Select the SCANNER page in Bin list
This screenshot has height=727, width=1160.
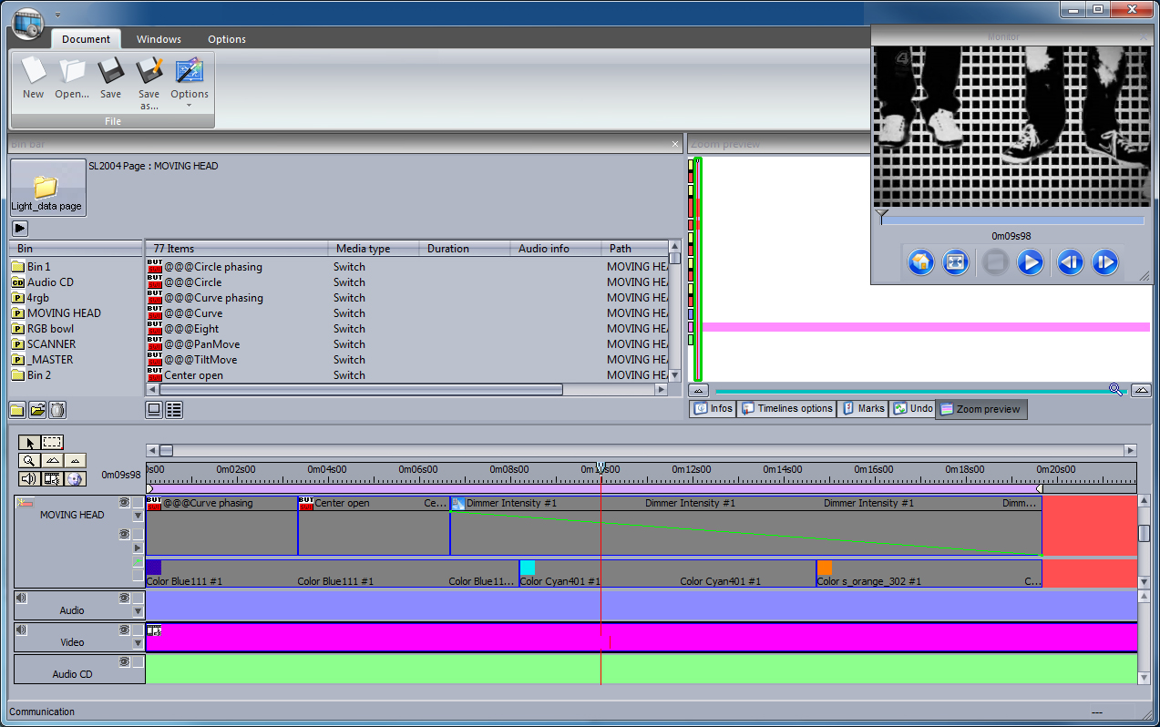click(x=51, y=344)
